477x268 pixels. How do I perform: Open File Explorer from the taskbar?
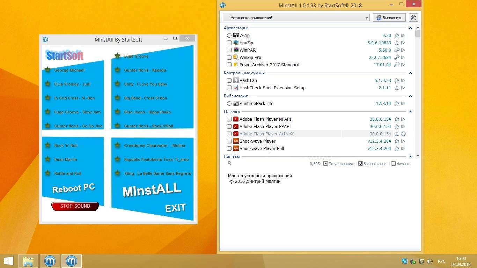(x=28, y=261)
